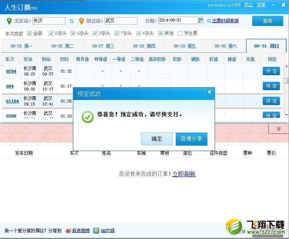
Task: Click the train list scrollbar thumb
Action: (x=286, y=81)
